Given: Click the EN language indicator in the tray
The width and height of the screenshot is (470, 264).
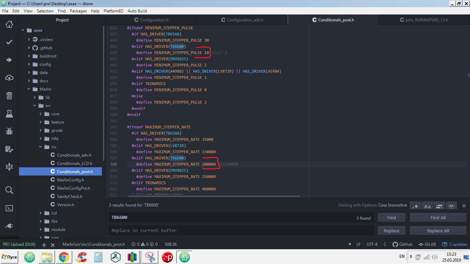Looking at the screenshot, I should (402, 256).
